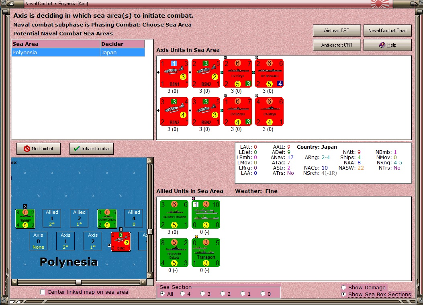Image resolution: width=423 pixels, height=305 pixels.
Task: Select the CV Soryu carrier counter
Action: point(237,111)
